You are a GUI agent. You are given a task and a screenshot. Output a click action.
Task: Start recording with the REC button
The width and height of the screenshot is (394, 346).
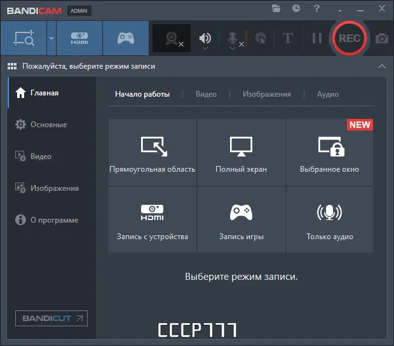point(350,38)
